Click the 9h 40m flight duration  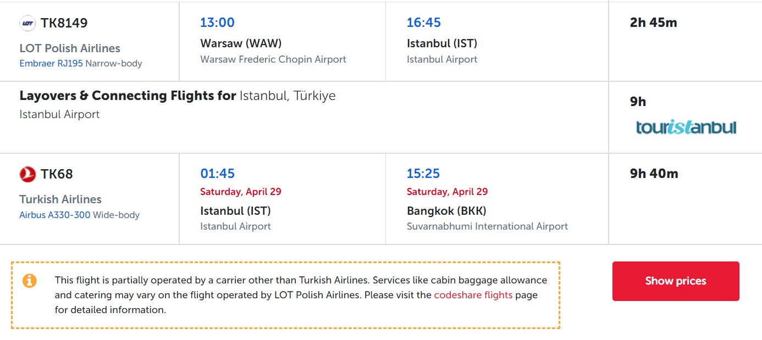[654, 174]
